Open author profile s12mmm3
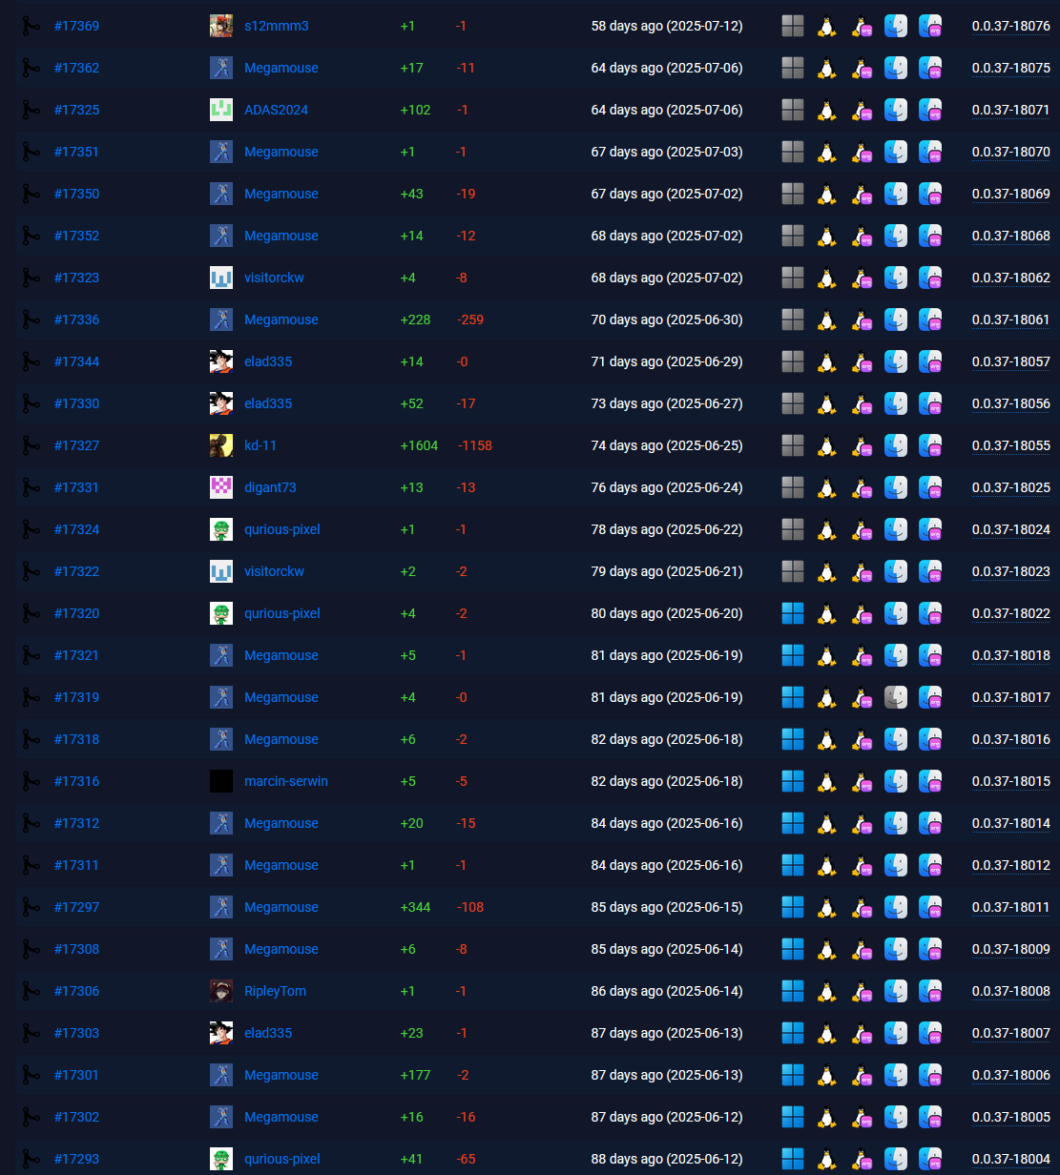 click(277, 26)
